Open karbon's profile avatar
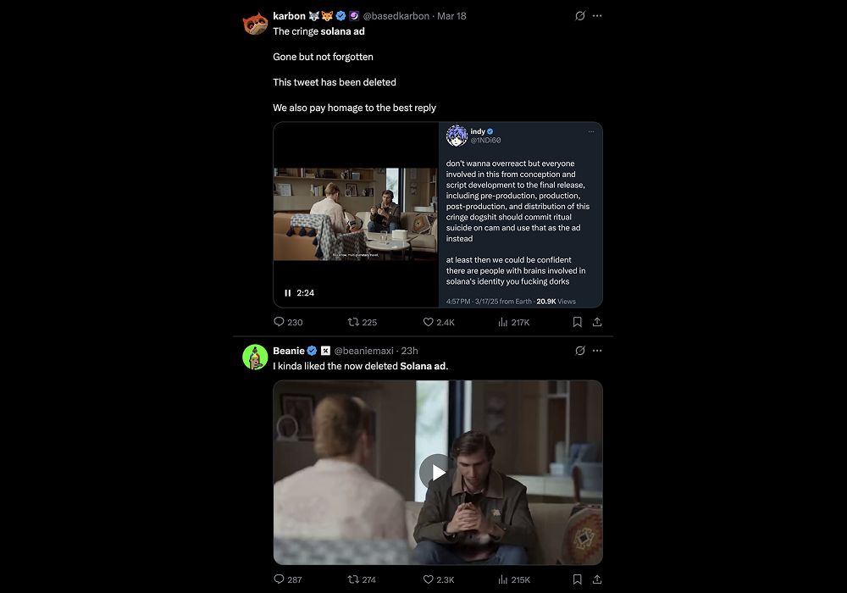Screen dimensions: 847x593 tap(255, 23)
